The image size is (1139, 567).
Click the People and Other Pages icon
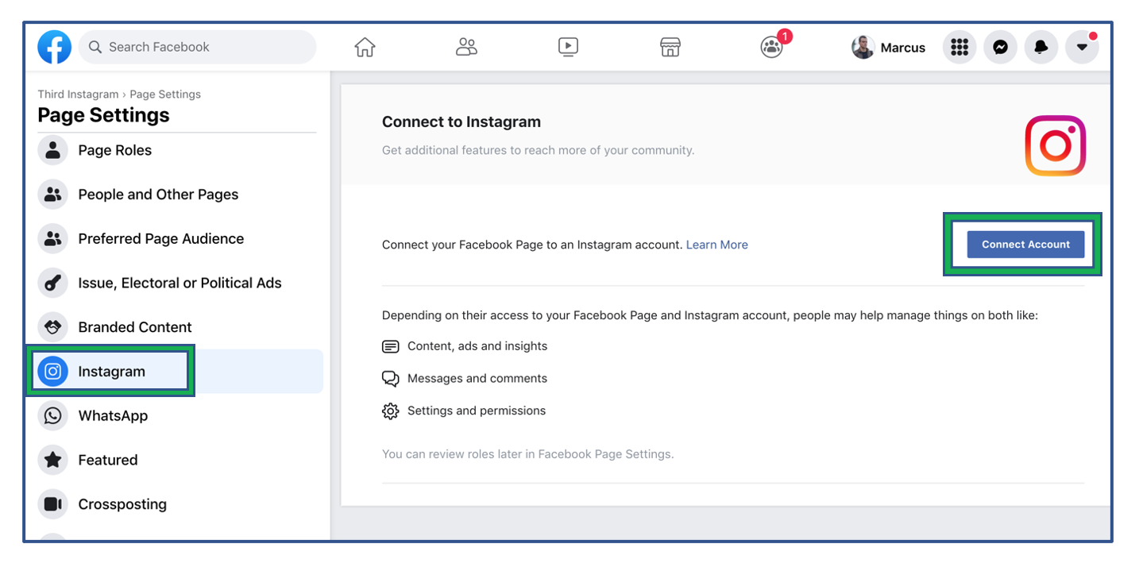53,195
